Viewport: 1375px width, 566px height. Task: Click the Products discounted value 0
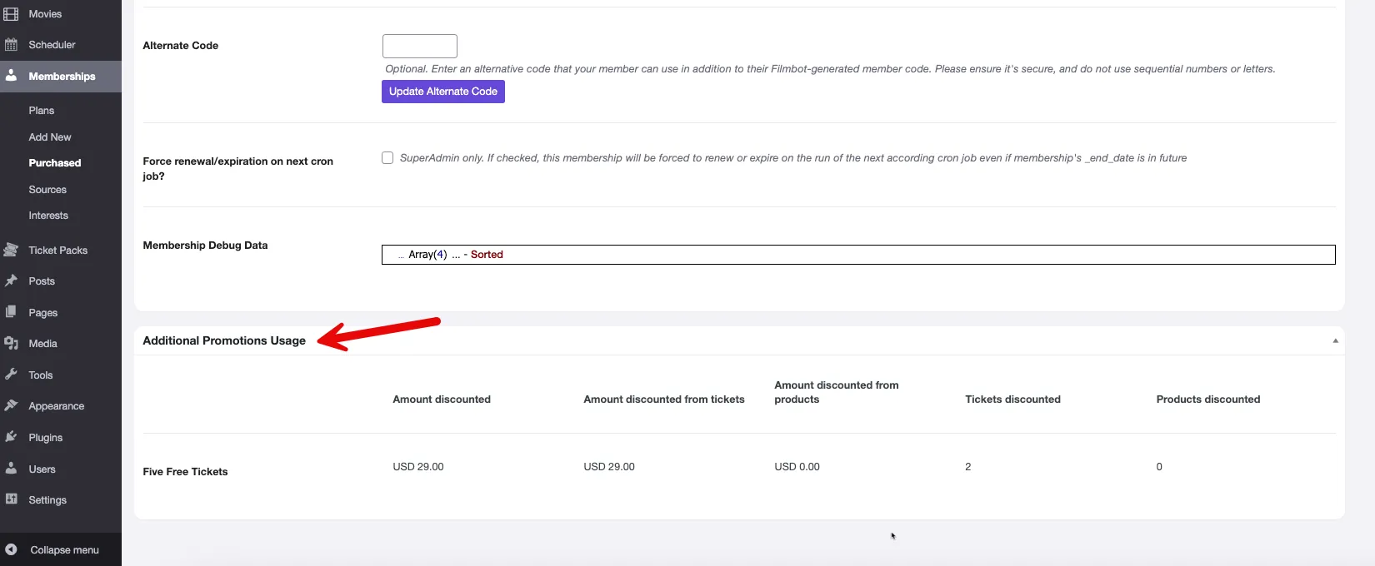click(x=1159, y=467)
